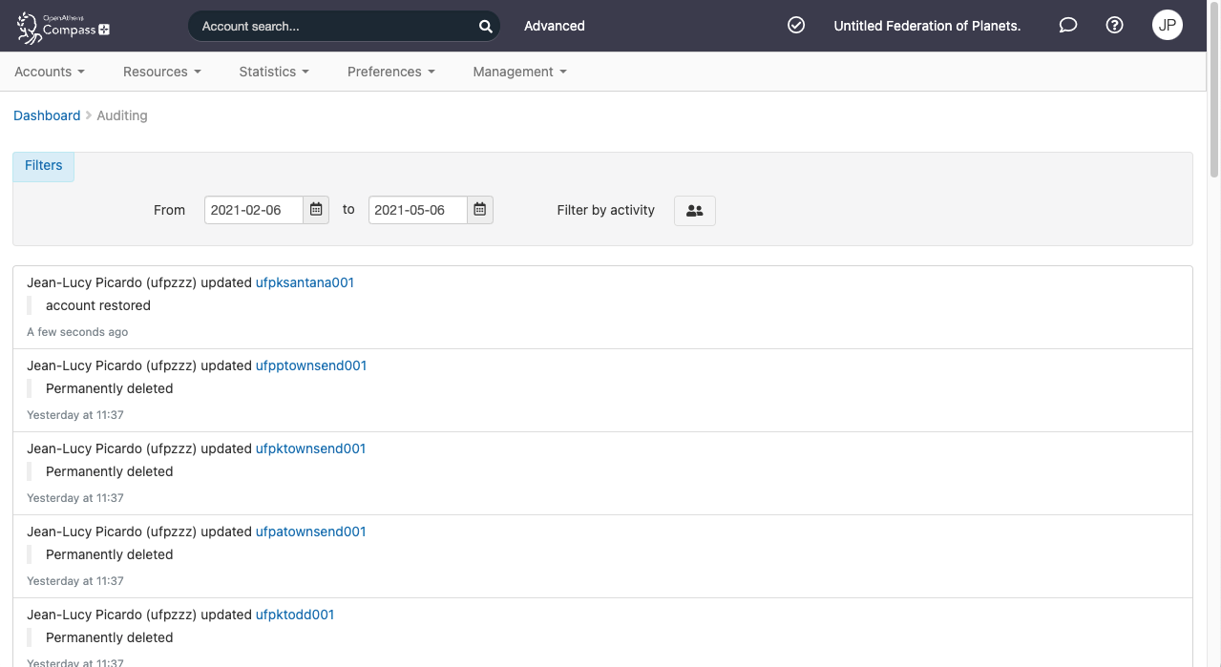
Task: Open the From date calendar picker
Action: (x=316, y=210)
